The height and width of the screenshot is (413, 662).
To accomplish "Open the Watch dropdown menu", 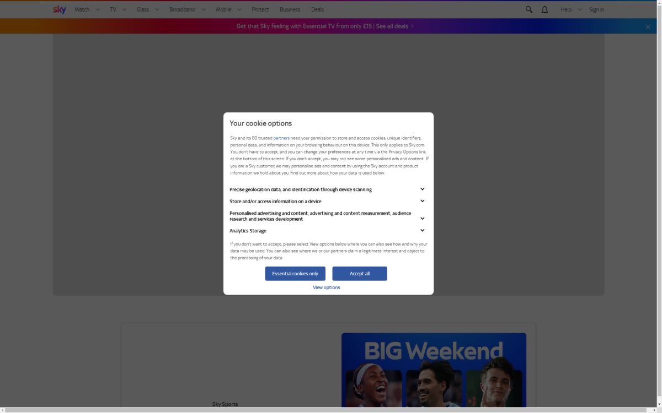I will click(82, 9).
